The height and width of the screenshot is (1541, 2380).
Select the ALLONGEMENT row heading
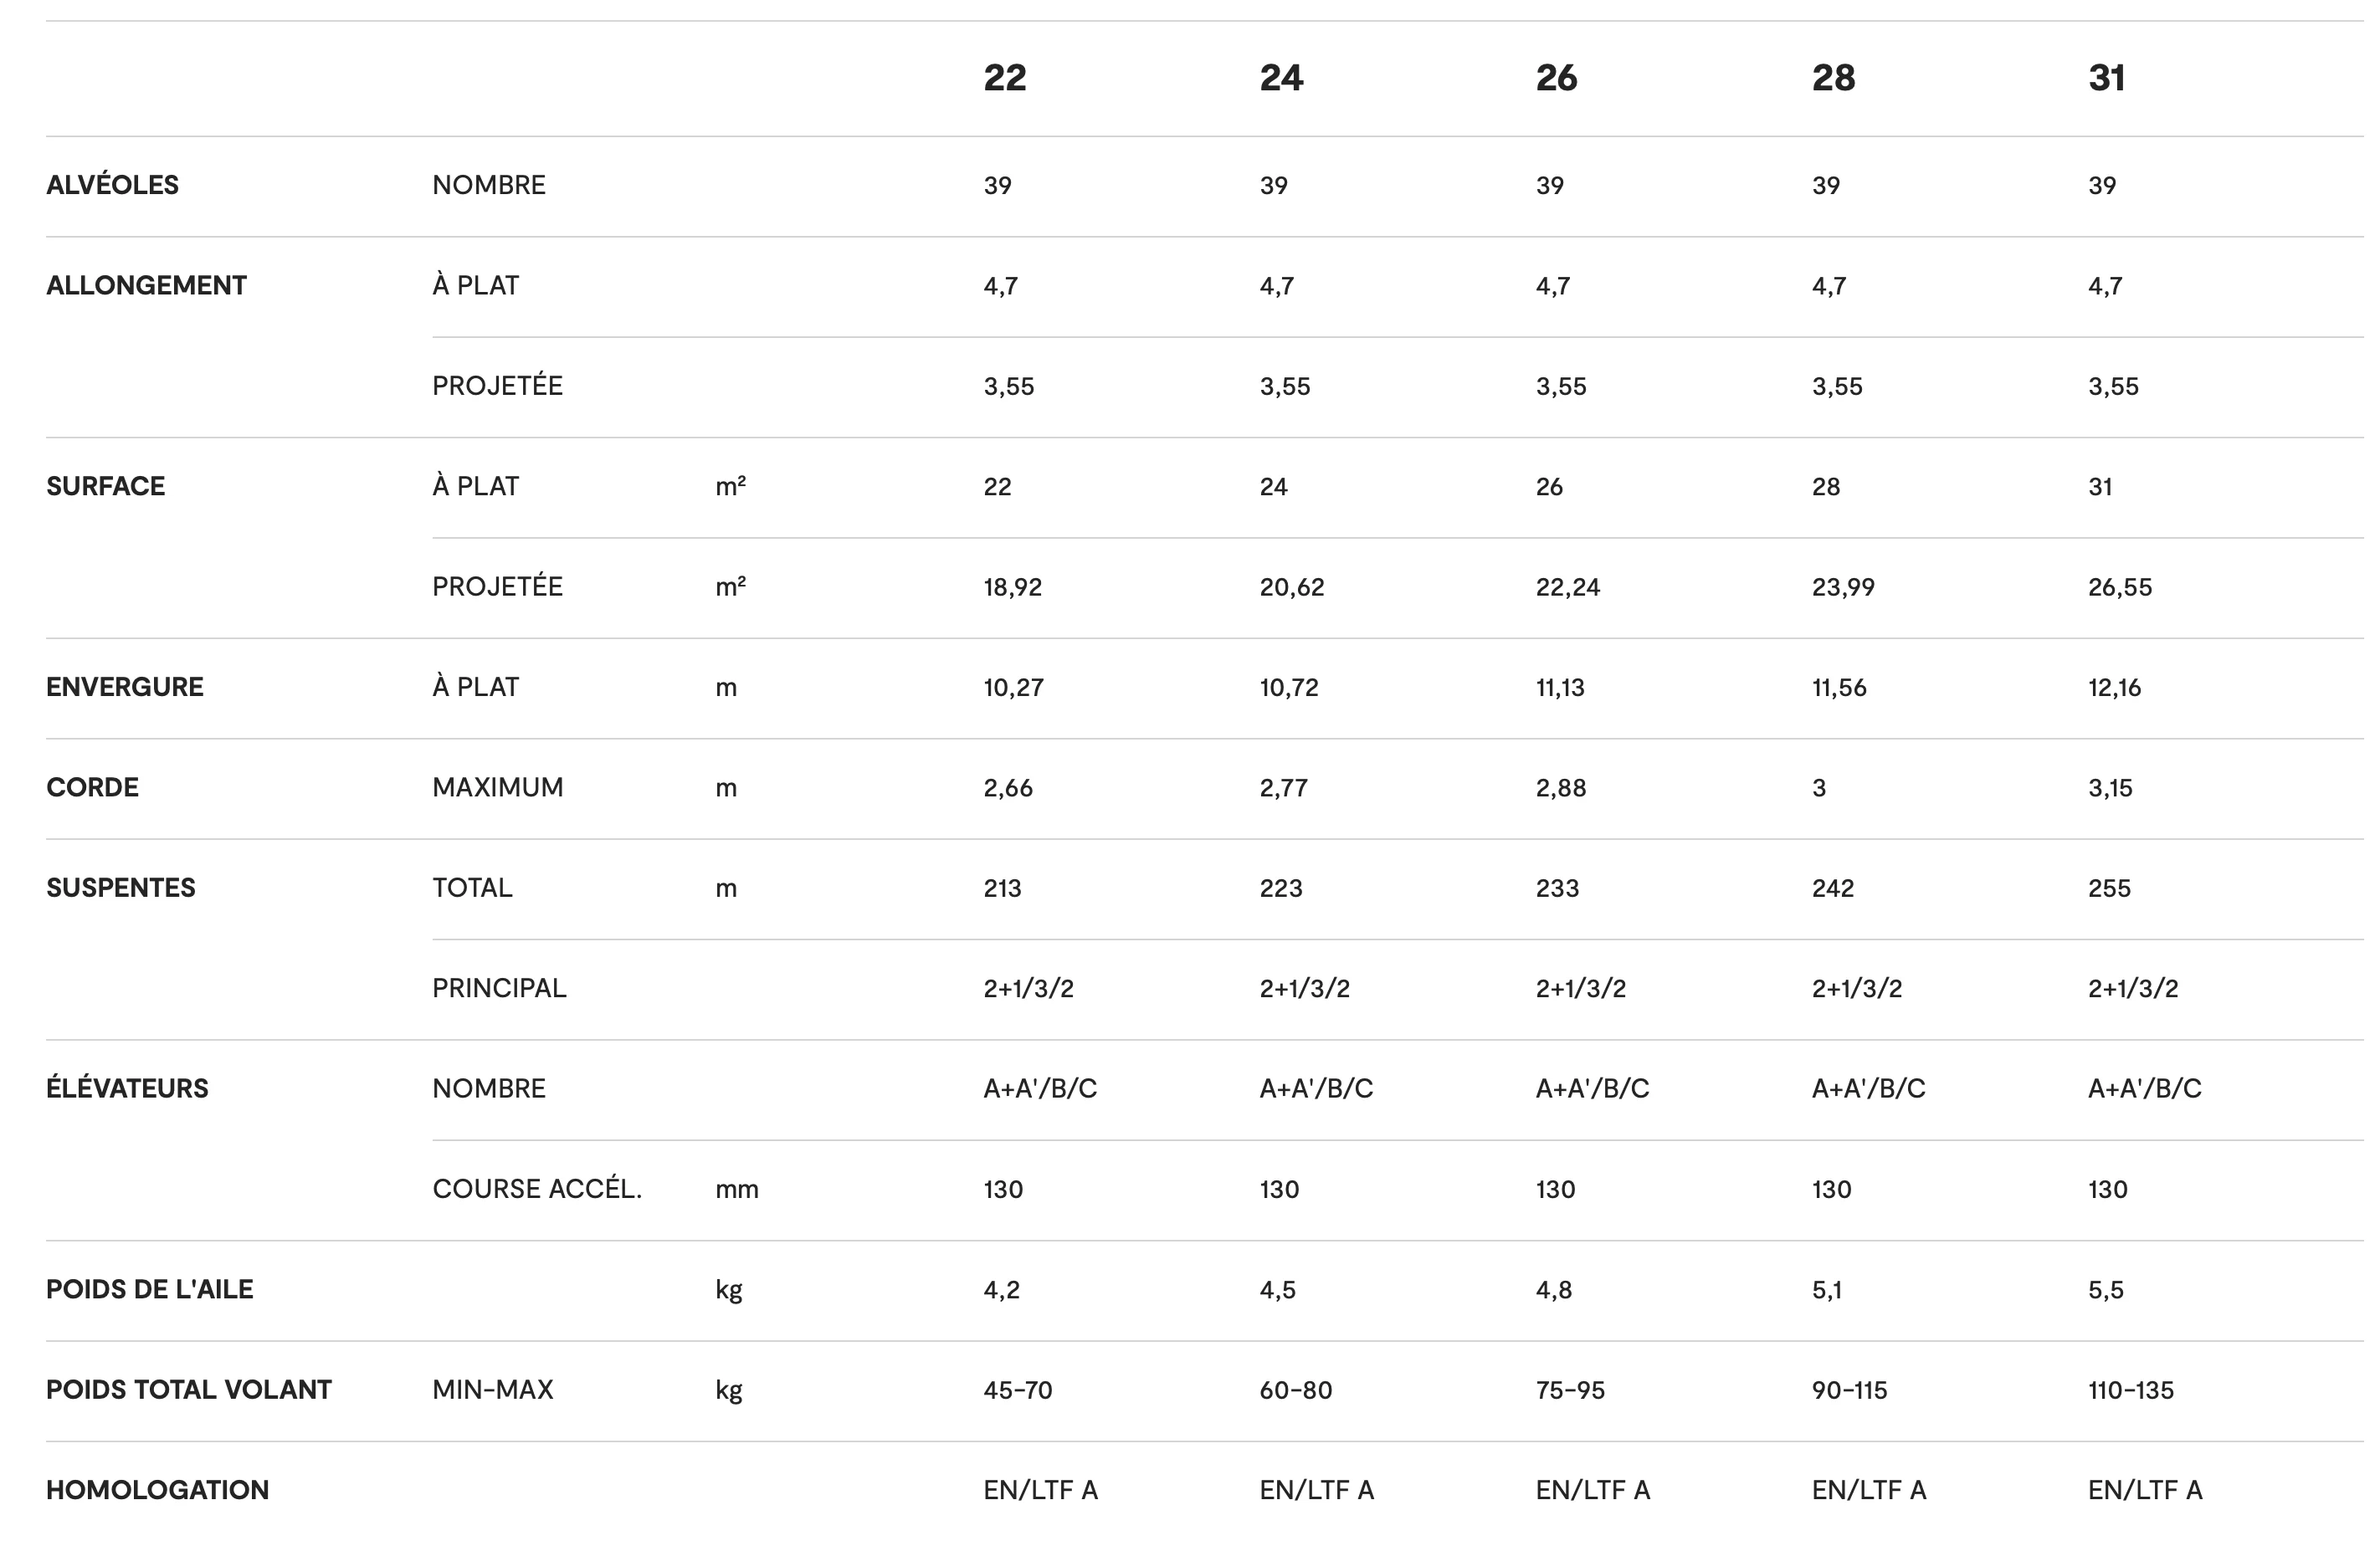(146, 286)
